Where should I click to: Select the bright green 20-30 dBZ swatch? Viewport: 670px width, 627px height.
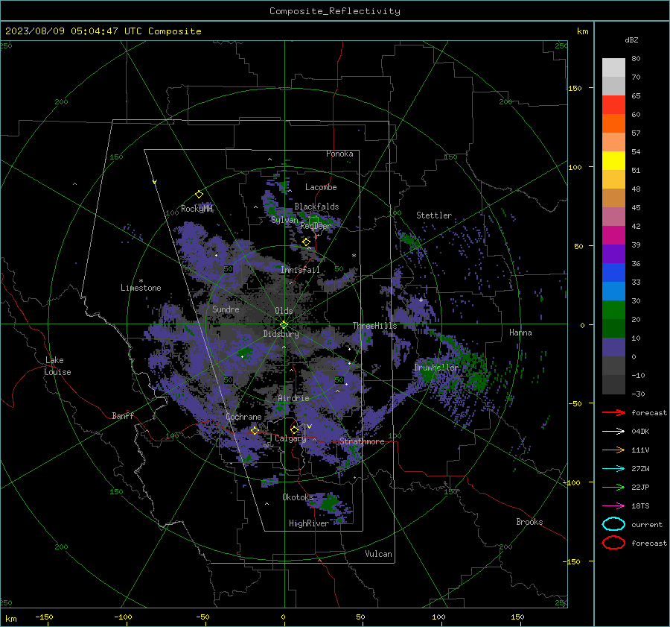point(613,309)
